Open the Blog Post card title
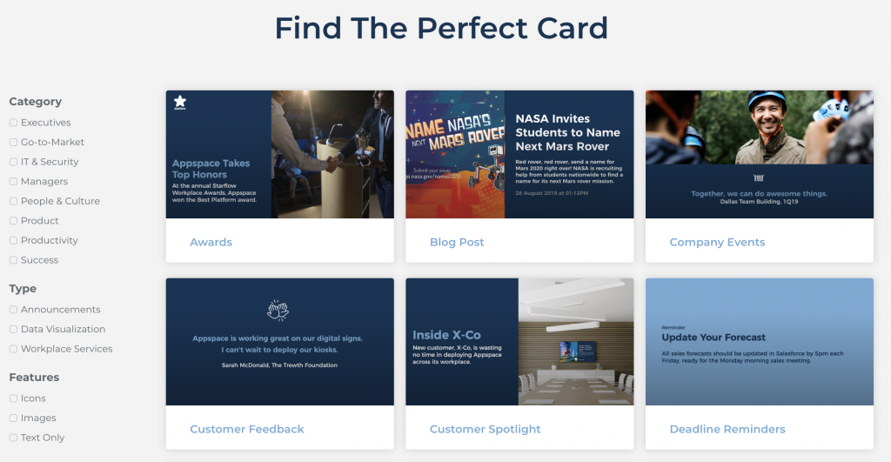The height and width of the screenshot is (462, 891). (x=457, y=242)
